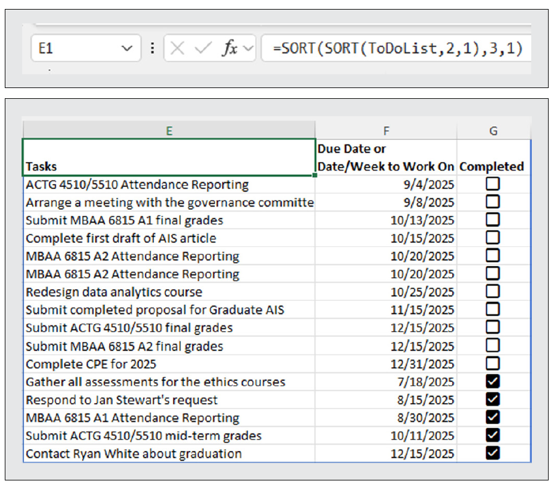Click the Cancel (X) icon in formula bar

(x=177, y=49)
